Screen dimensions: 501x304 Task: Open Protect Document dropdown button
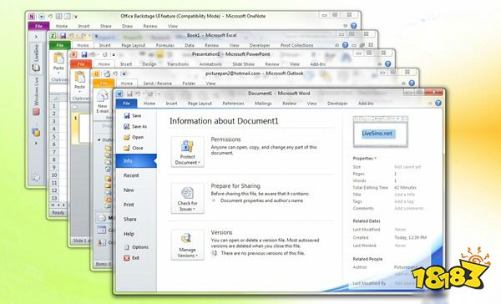point(187,151)
